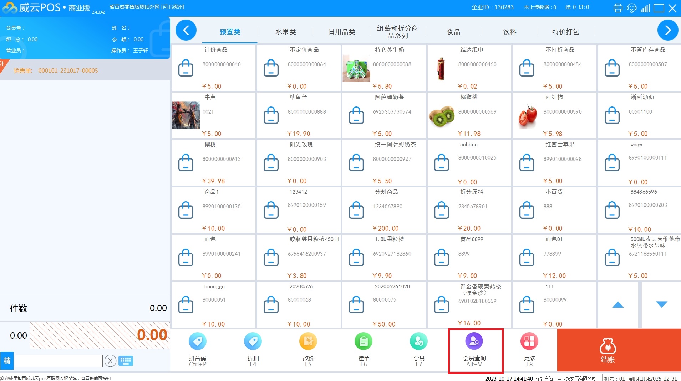Viewport: 681px width, 381px height.
Task: Page down the product list
Action: pos(661,304)
